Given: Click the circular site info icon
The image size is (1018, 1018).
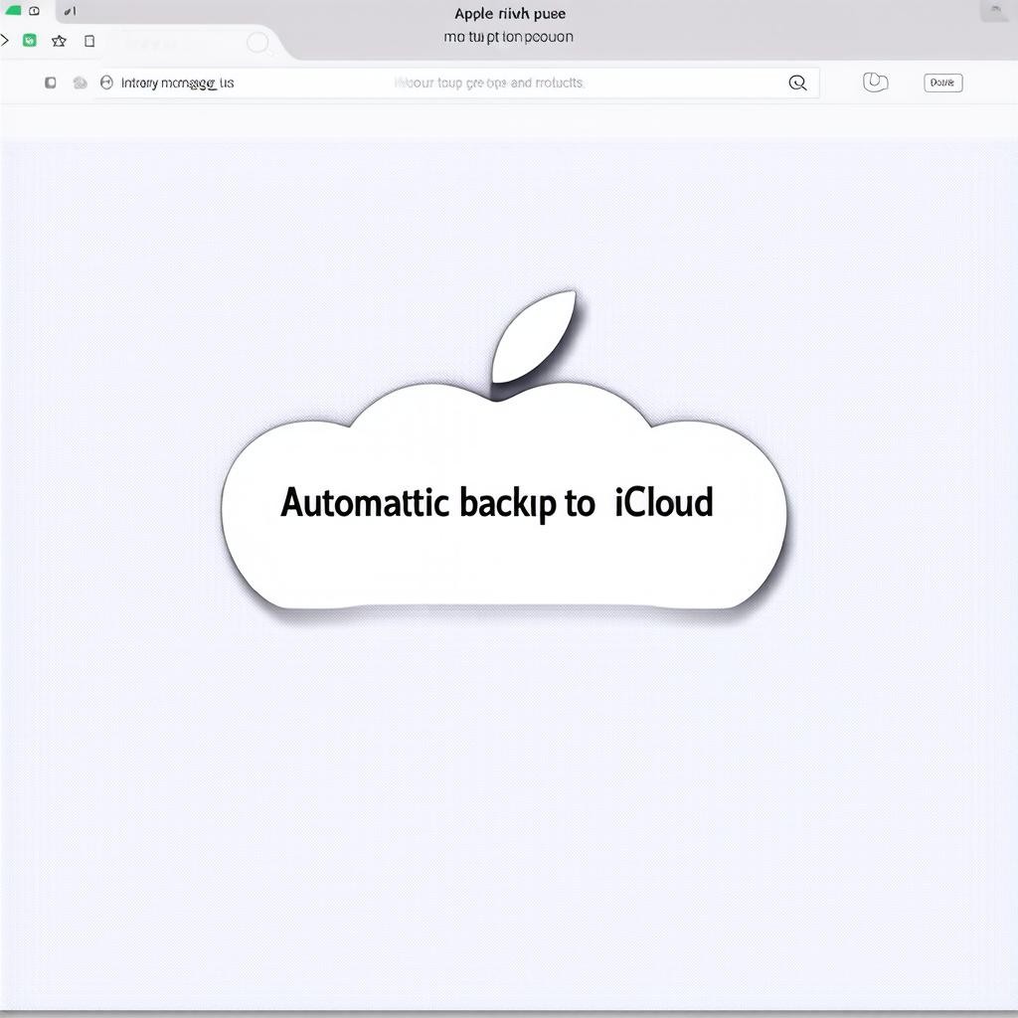Looking at the screenshot, I should point(106,84).
